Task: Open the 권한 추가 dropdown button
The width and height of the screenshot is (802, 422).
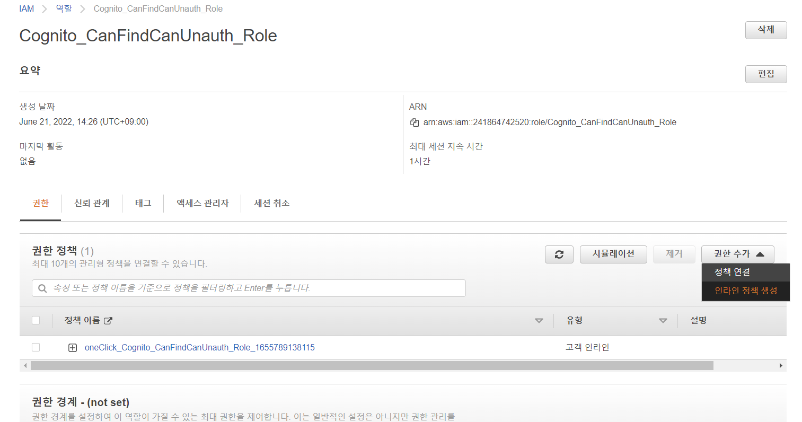Action: tap(737, 254)
